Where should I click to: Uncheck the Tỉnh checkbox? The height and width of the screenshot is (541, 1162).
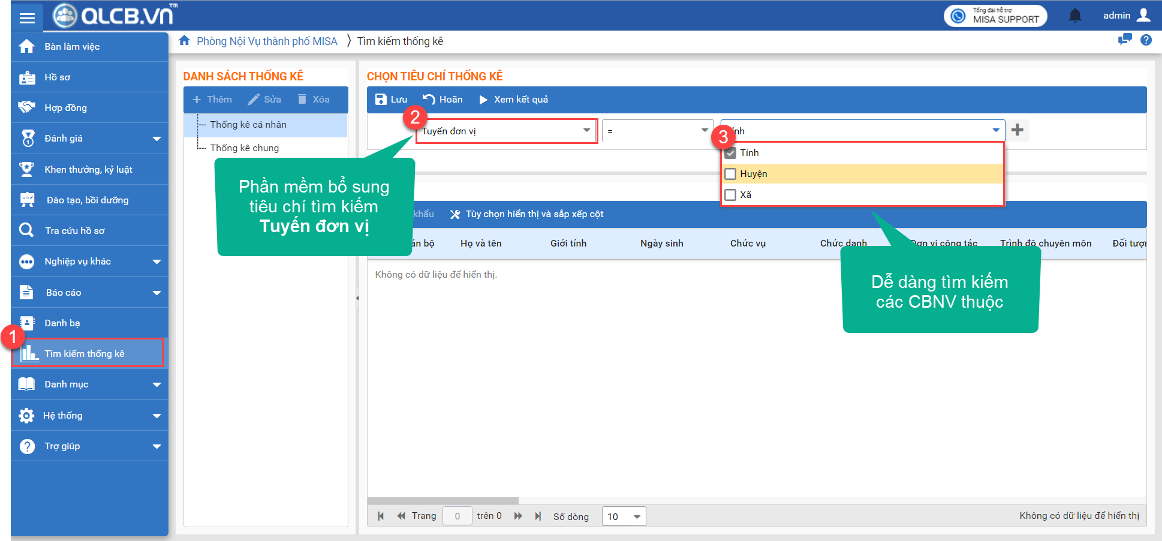(730, 153)
